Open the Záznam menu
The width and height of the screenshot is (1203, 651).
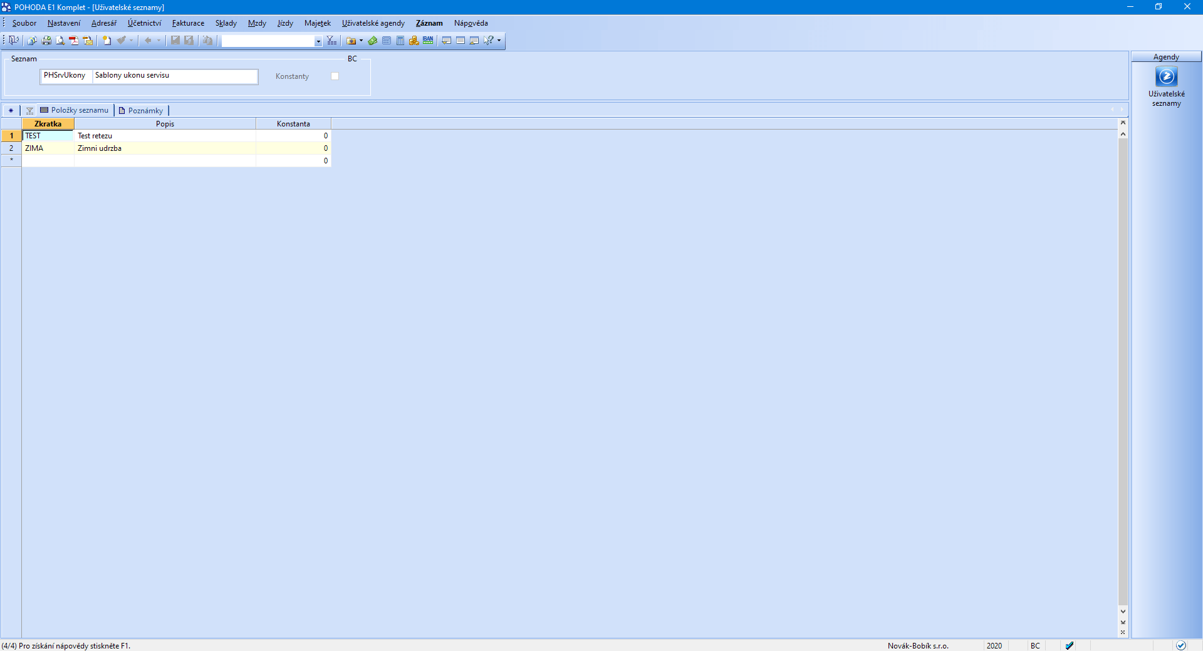[429, 23]
